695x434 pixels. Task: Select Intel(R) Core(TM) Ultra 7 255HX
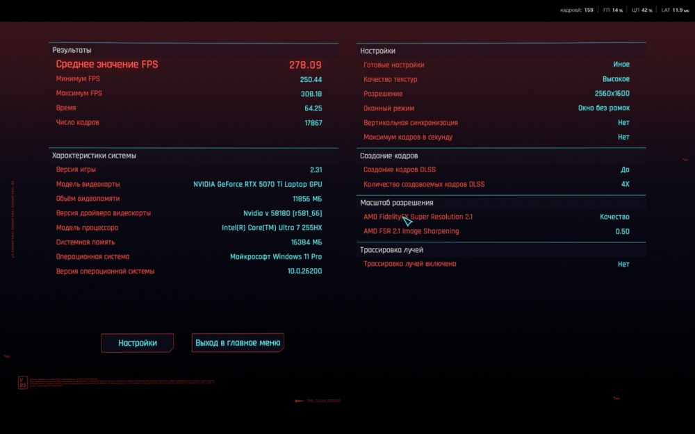pyautogui.click(x=272, y=228)
